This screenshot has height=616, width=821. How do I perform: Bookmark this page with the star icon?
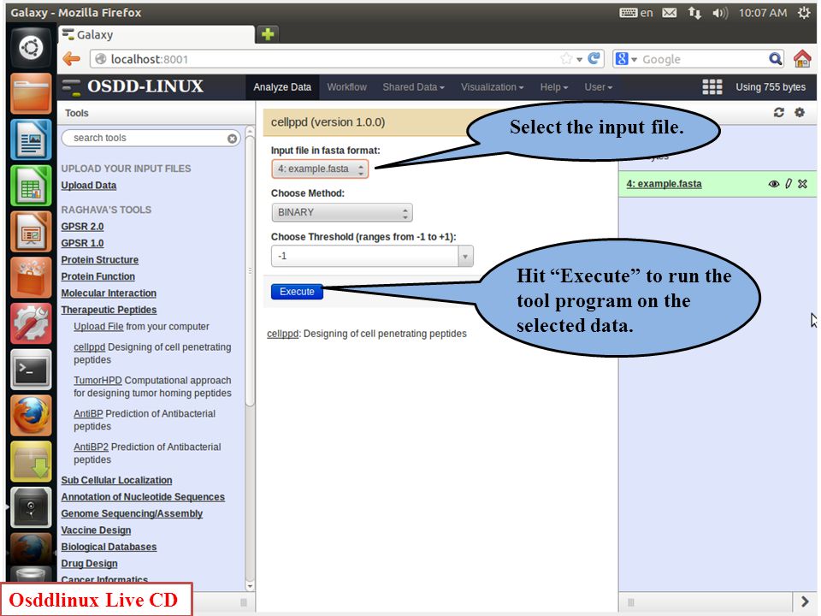[x=566, y=59]
